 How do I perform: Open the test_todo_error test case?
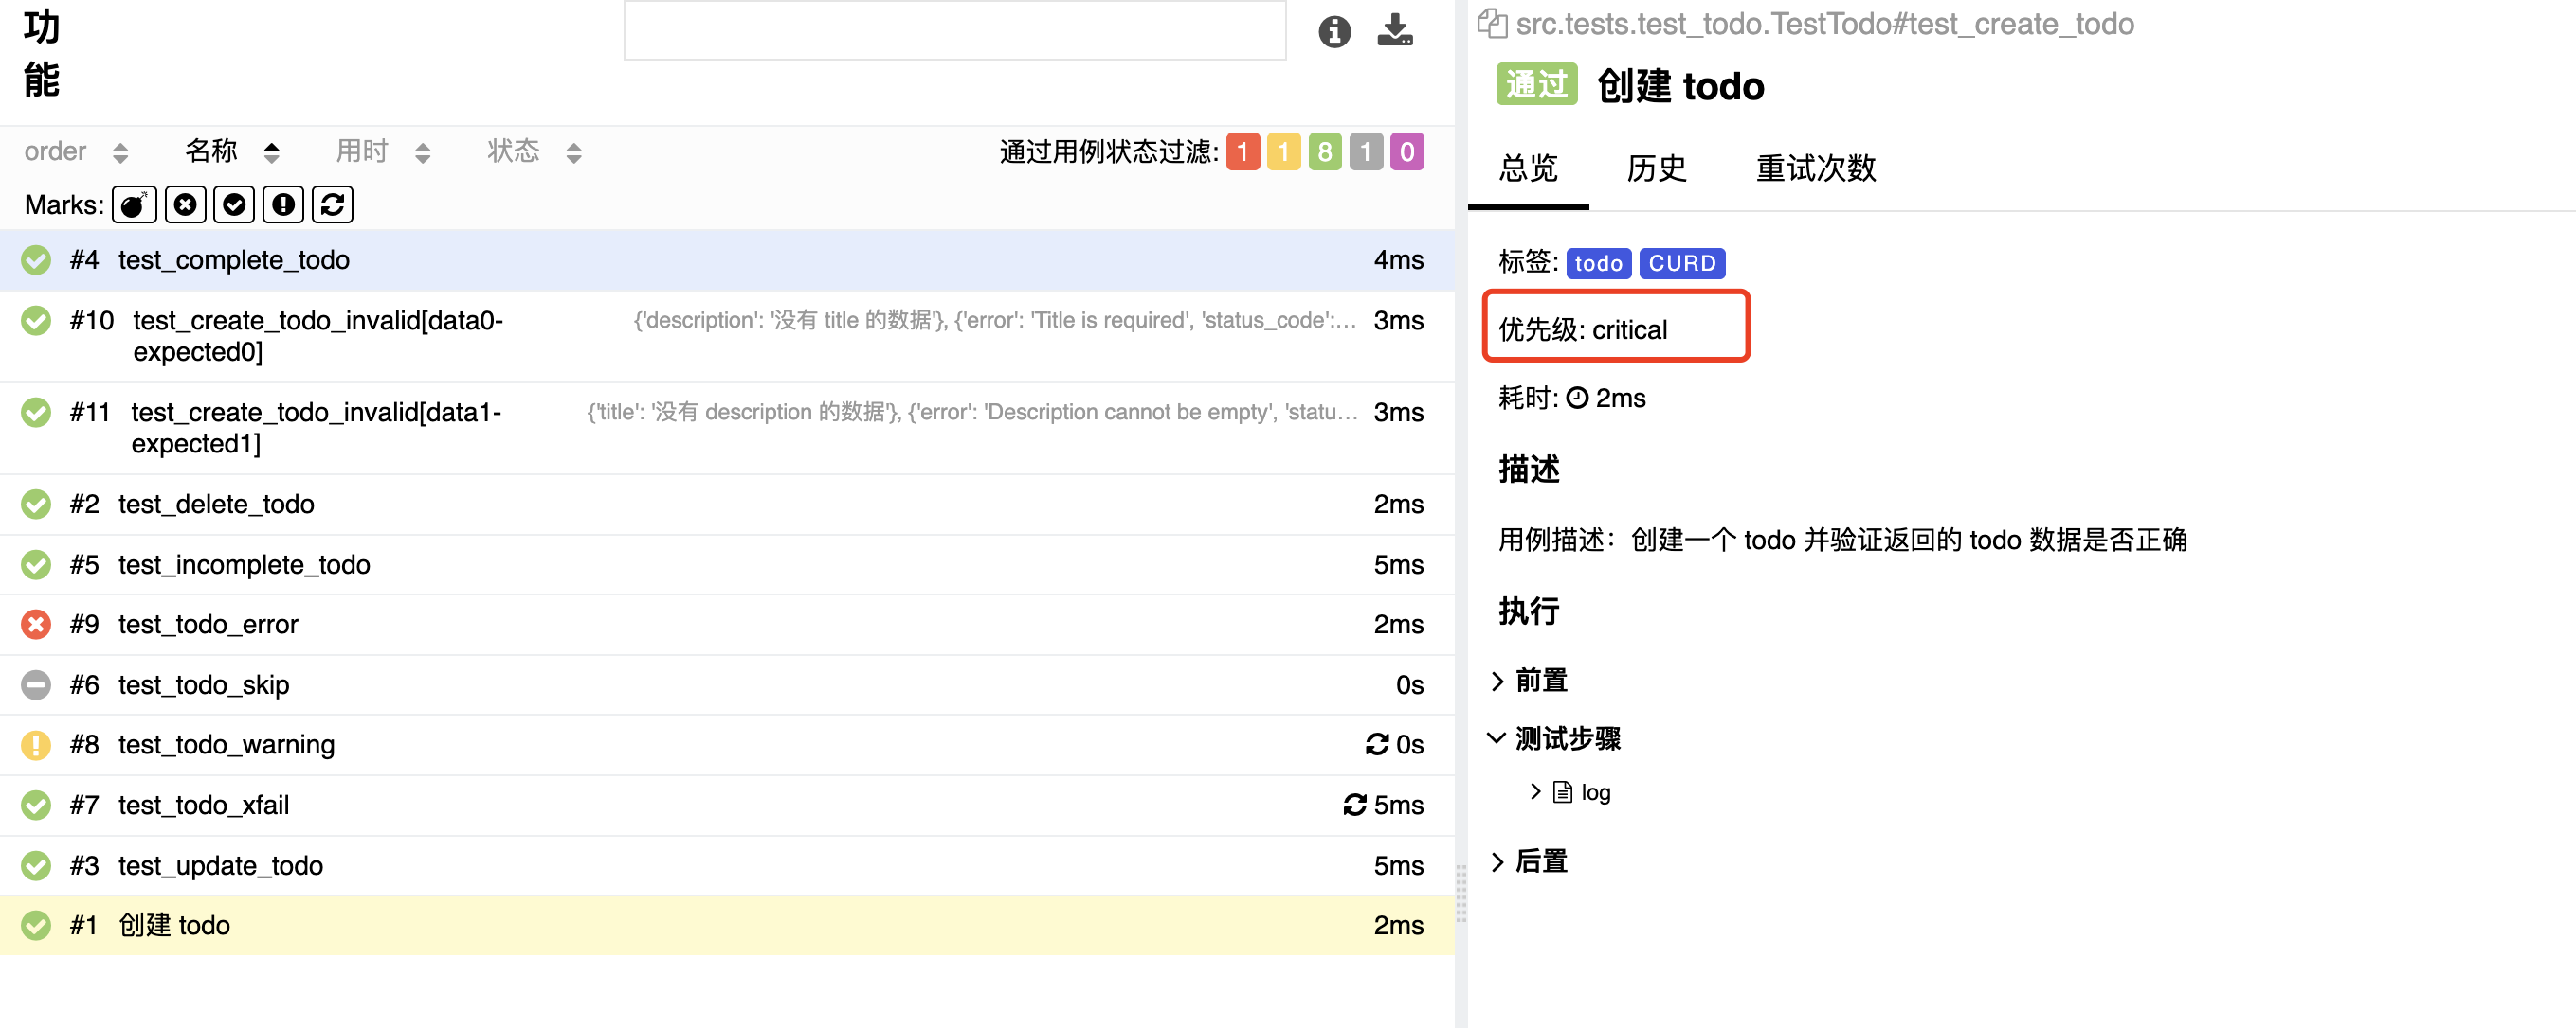(x=208, y=625)
